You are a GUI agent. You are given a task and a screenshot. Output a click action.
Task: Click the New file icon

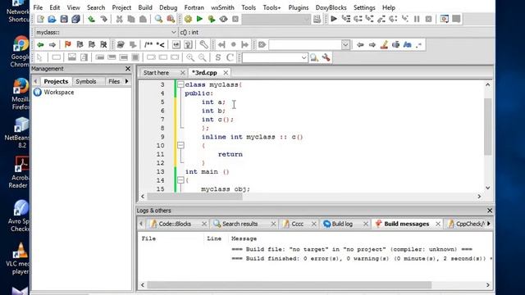(x=40, y=19)
